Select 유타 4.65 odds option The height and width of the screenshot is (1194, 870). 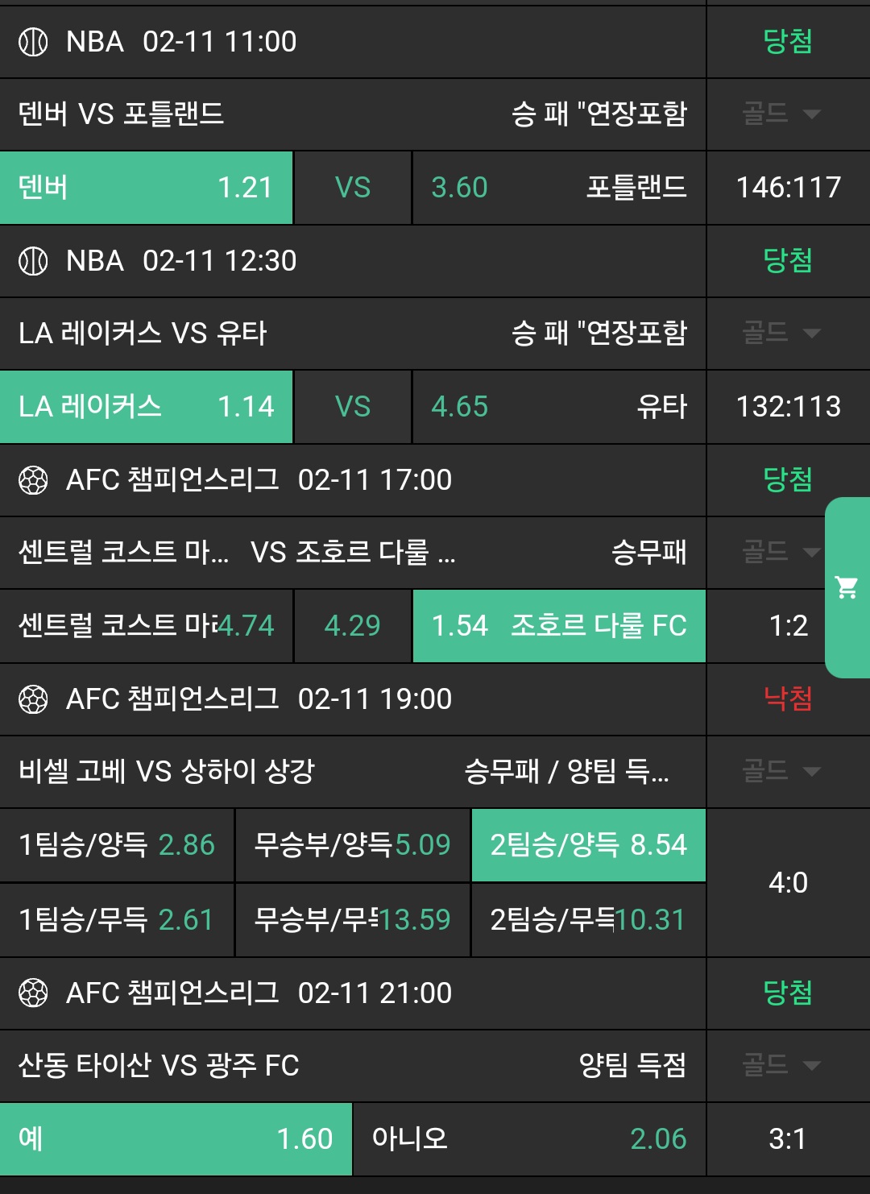point(558,407)
